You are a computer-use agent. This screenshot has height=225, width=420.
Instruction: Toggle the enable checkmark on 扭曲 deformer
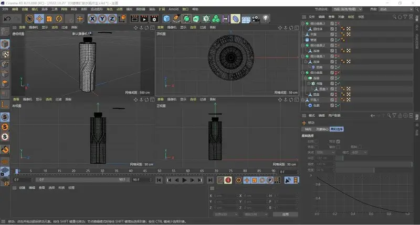coord(339,67)
